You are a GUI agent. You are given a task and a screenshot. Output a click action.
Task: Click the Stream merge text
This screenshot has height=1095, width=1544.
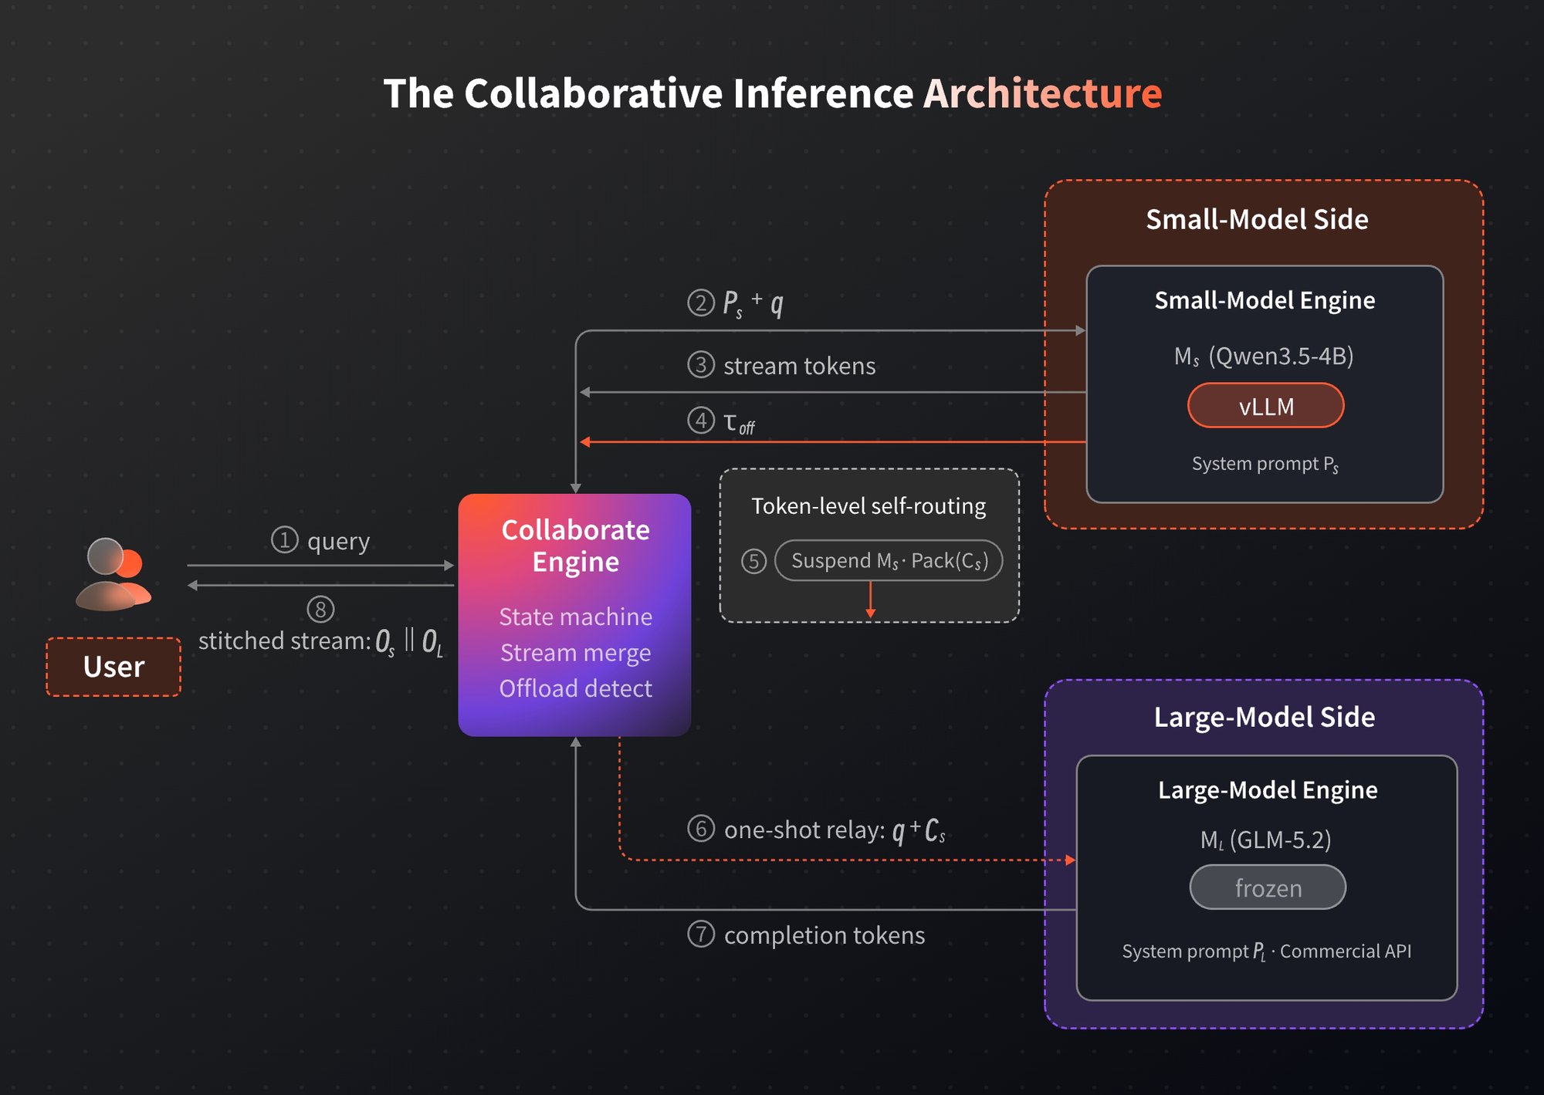tap(576, 653)
